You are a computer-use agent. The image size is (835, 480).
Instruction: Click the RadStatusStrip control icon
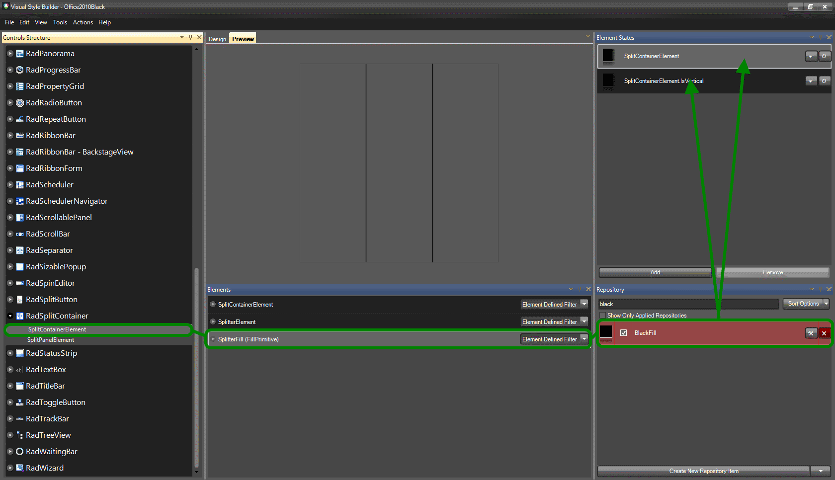pyautogui.click(x=20, y=353)
